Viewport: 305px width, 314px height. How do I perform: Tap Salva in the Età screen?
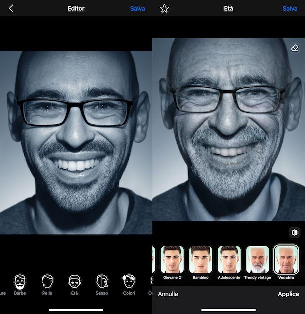(290, 9)
